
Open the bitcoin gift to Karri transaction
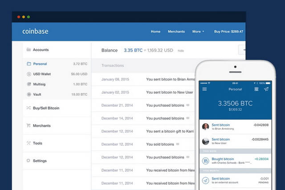pos(143,131)
